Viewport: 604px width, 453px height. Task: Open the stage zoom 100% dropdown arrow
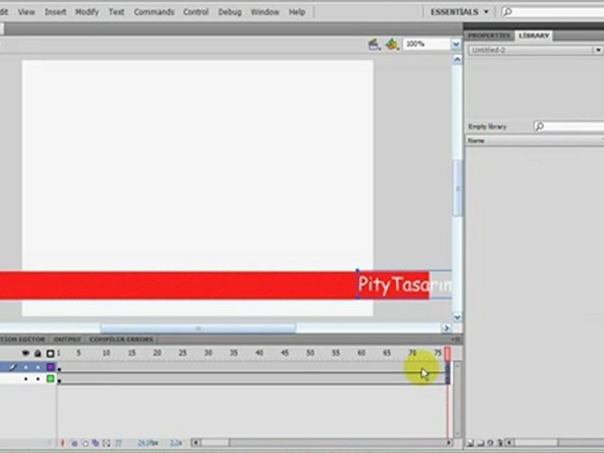456,44
